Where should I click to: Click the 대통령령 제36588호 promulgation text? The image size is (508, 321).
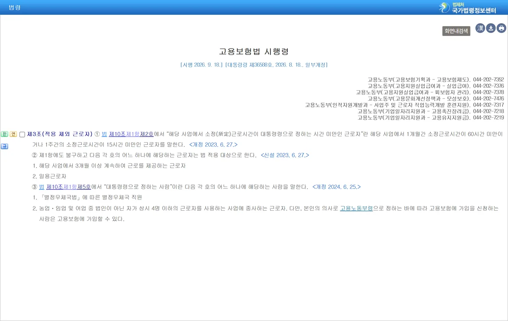[249, 65]
